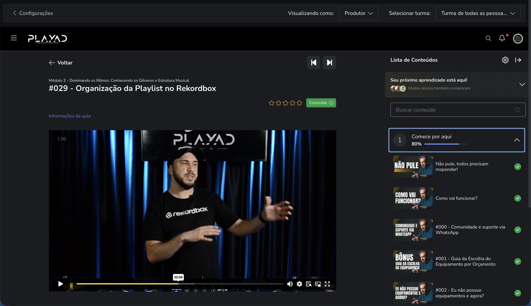Select 'Não pule, todos precisam responder!' title

click(462, 167)
